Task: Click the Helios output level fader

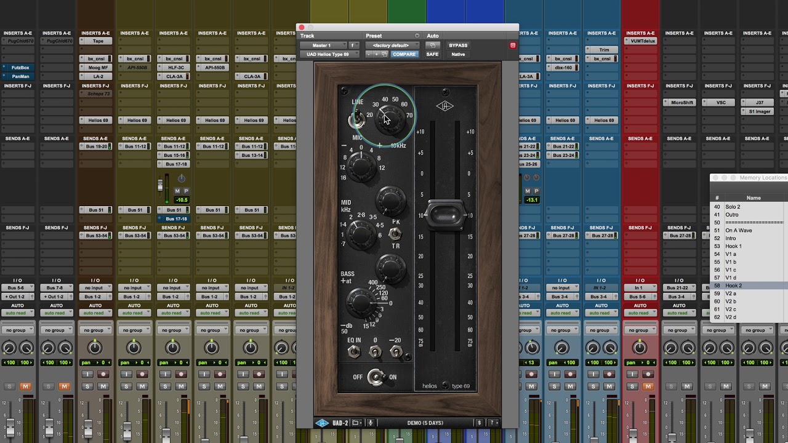Action: tap(446, 216)
